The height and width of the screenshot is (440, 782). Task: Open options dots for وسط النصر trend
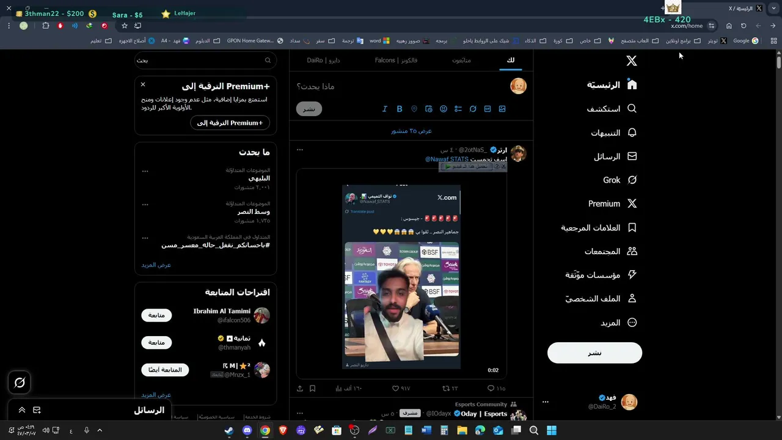(145, 204)
